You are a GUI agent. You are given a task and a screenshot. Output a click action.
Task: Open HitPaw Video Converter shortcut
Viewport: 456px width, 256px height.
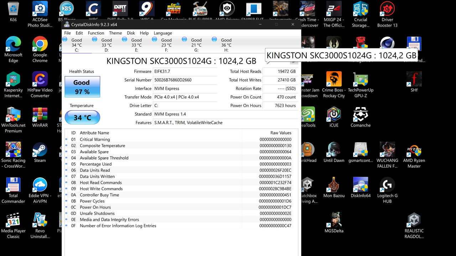40,85
